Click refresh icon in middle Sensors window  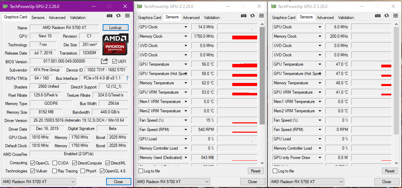coord(253,16)
